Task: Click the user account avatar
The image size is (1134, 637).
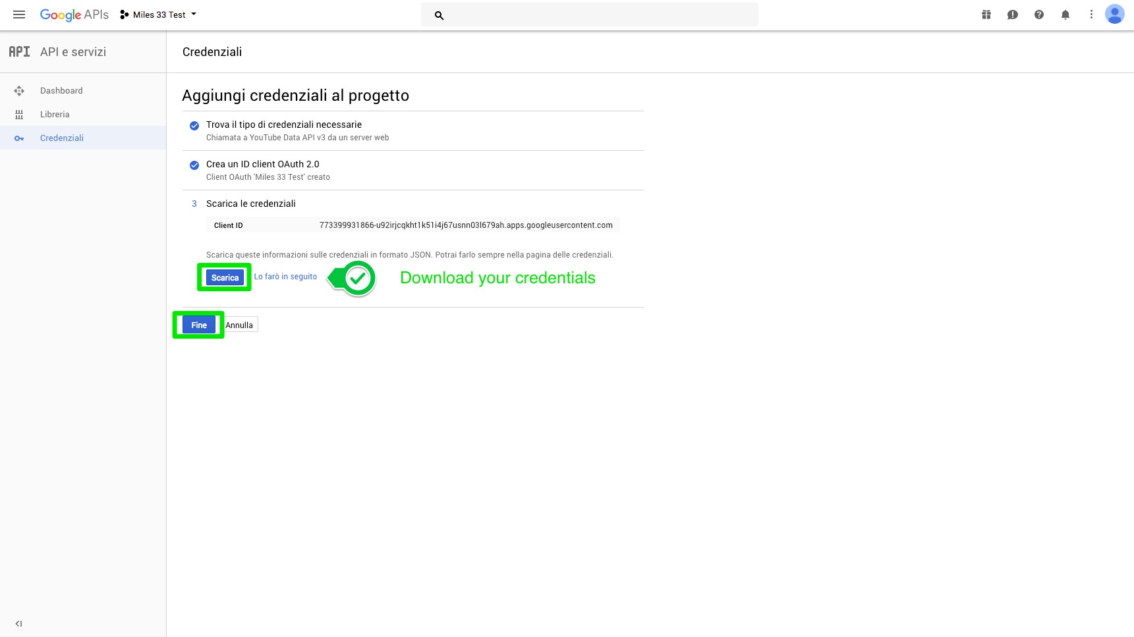Action: 1115,14
